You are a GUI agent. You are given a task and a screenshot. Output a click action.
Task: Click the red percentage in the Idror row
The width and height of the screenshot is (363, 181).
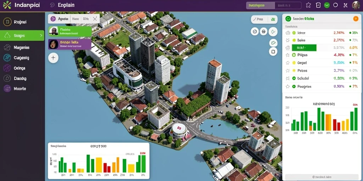click(339, 33)
